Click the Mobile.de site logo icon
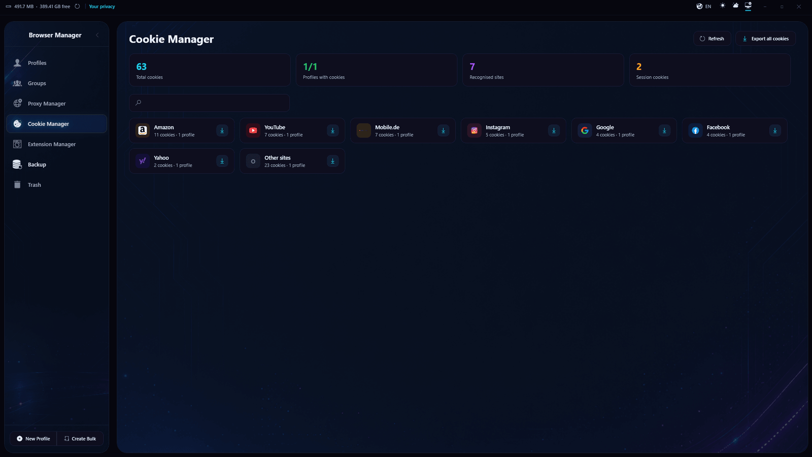 (x=364, y=130)
